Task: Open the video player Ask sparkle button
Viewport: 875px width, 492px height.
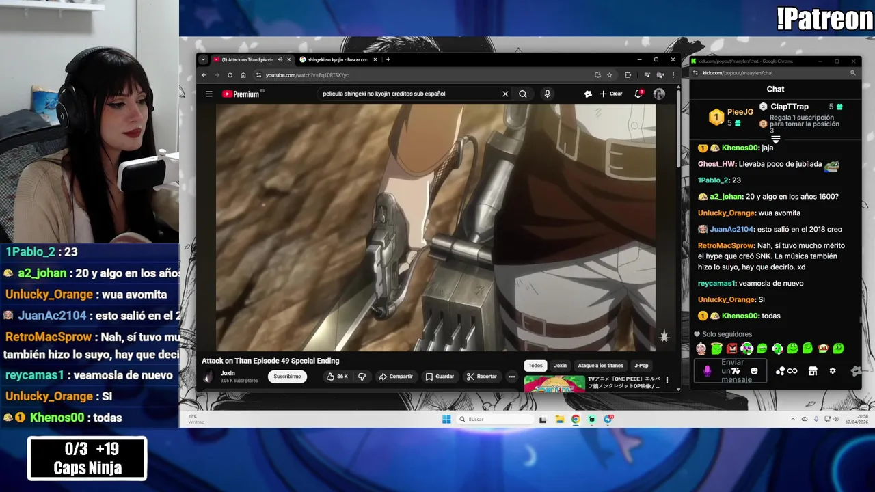Action: [664, 336]
